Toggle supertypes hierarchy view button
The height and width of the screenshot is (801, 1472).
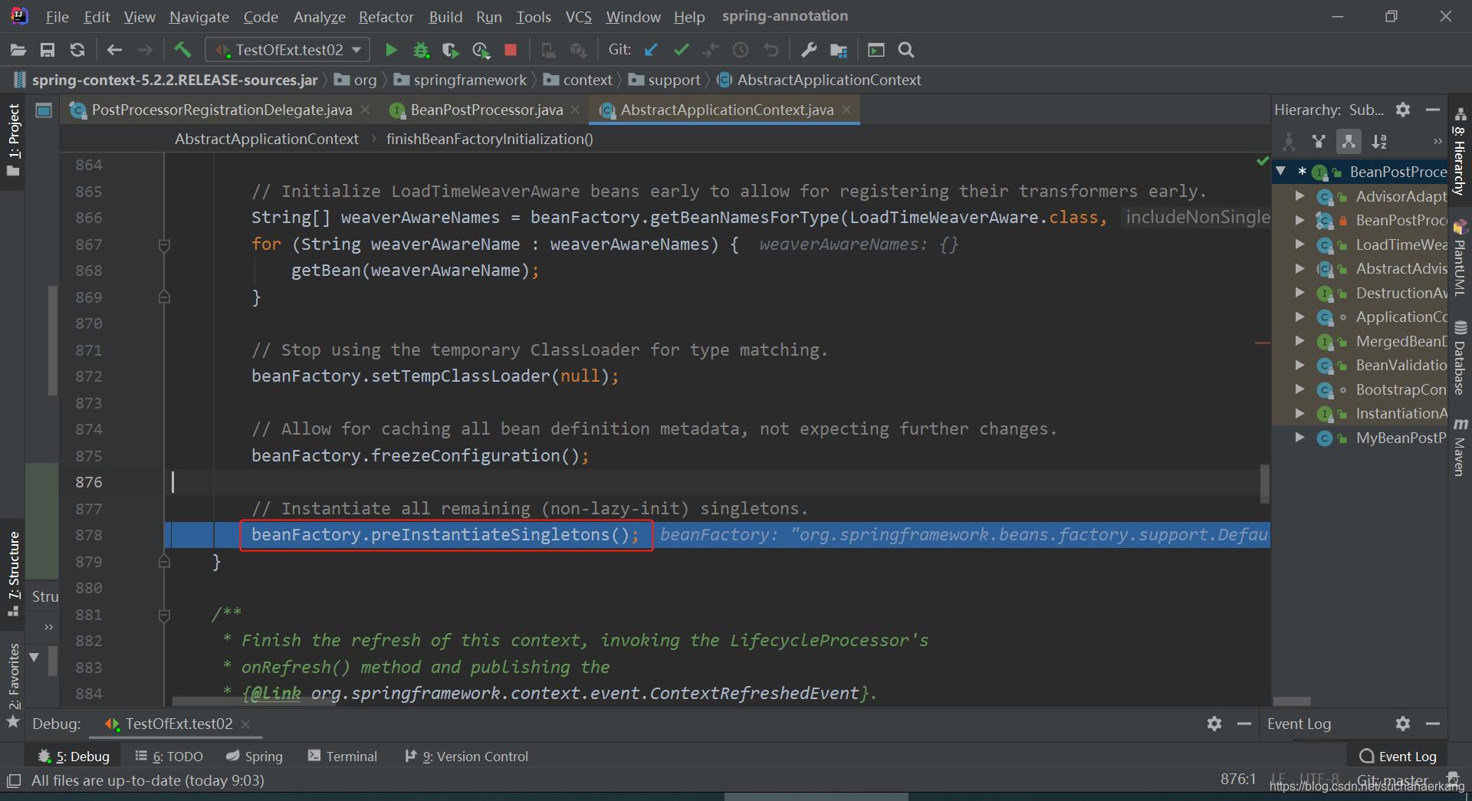1319,141
